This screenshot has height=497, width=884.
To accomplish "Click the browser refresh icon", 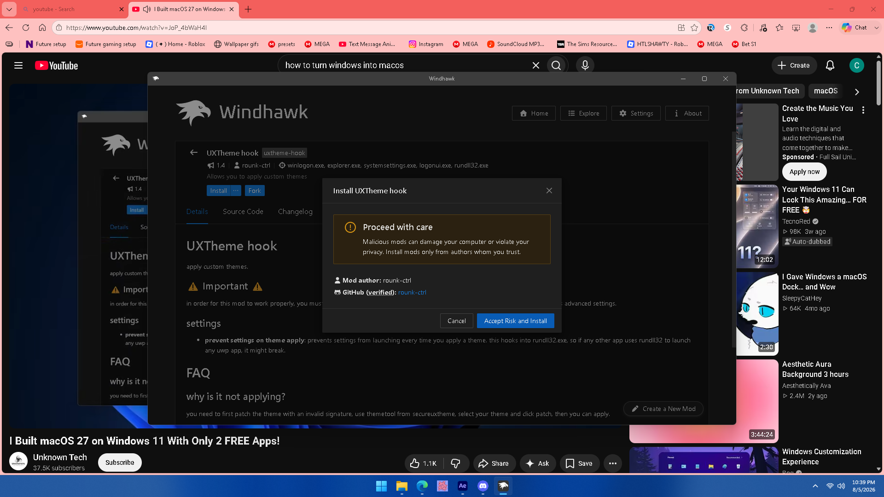I will coord(26,28).
